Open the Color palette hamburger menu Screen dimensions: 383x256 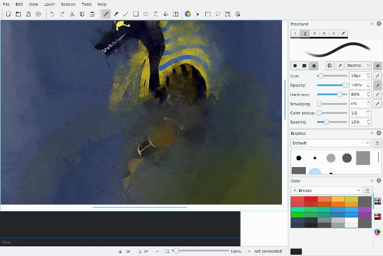point(367,190)
